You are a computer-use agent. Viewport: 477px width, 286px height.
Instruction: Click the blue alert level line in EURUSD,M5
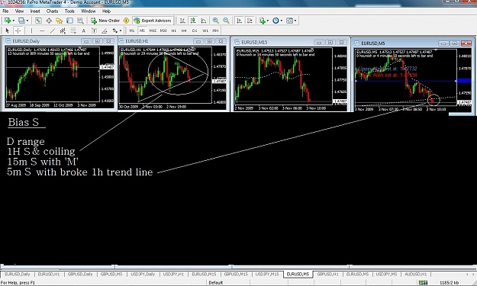[x=406, y=81]
